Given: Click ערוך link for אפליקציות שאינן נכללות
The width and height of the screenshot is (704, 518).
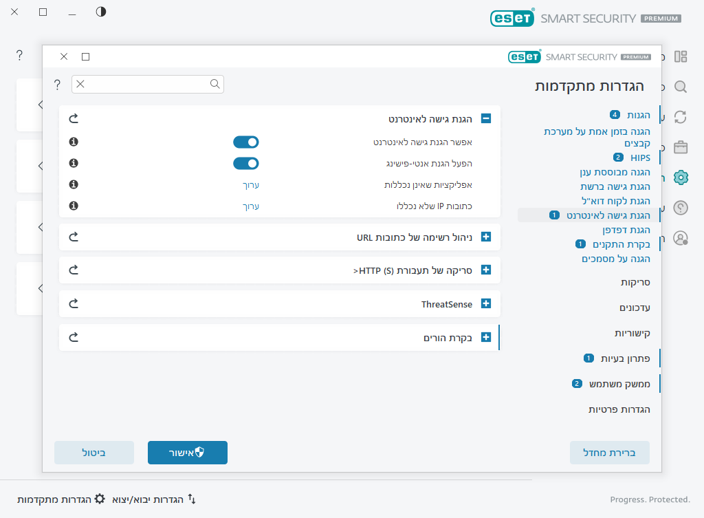Looking at the screenshot, I should 250,185.
